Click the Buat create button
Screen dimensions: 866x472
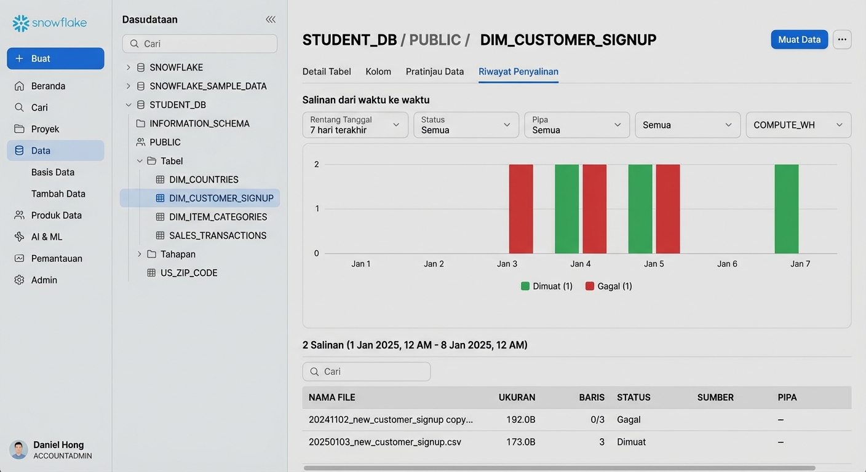(55, 58)
